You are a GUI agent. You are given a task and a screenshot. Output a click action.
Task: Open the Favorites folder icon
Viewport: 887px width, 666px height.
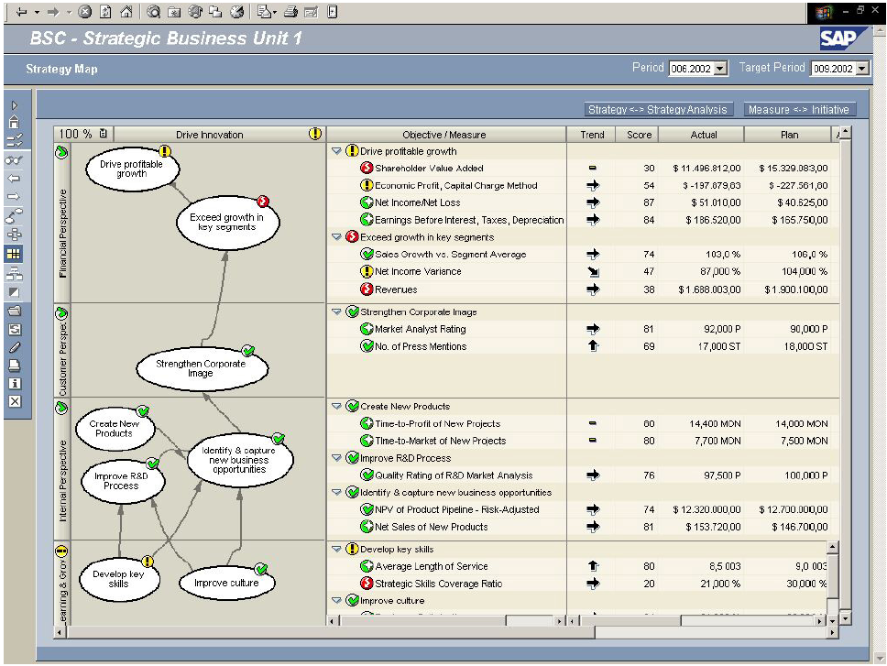click(x=174, y=12)
